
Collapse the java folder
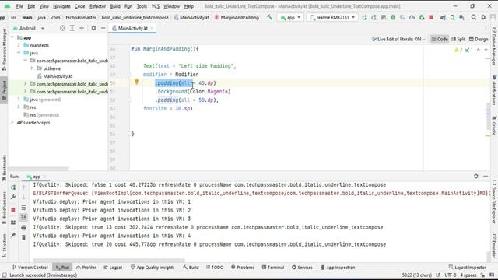[19, 53]
